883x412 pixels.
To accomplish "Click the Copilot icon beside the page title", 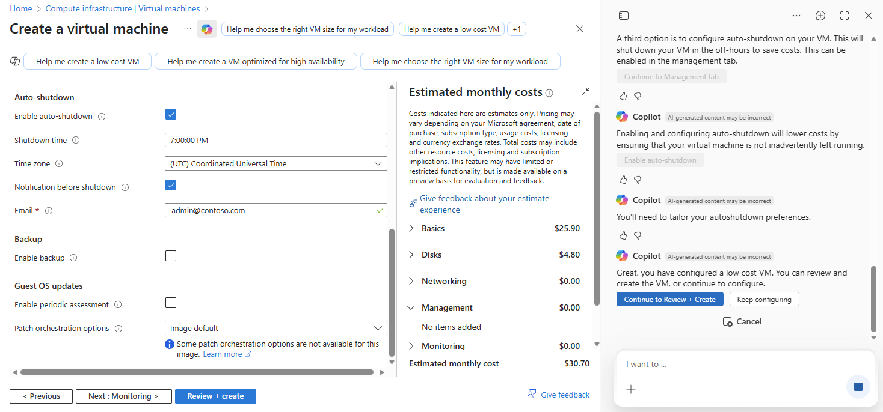I will point(207,29).
